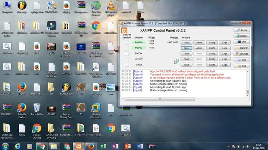Toggle Mercury service checkbox

(126, 59)
